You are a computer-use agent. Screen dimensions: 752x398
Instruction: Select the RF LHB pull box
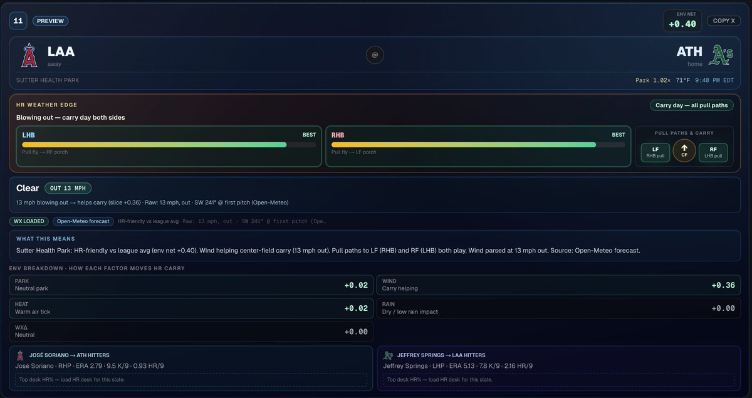pyautogui.click(x=713, y=152)
